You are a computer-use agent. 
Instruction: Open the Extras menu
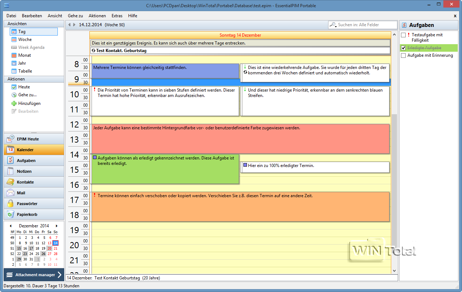[117, 16]
